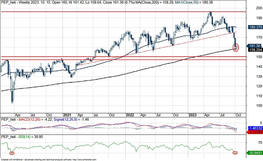Screen dimensions: 263x161
Task: Click the 2023 year label on time axis
Action: point(192,115)
